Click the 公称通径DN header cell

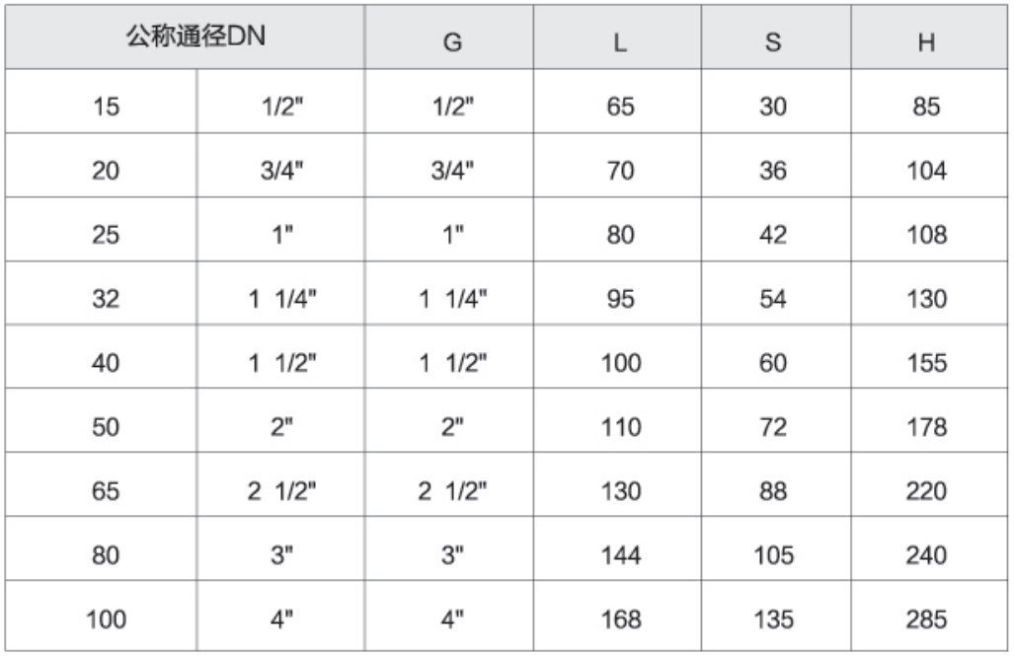click(185, 36)
